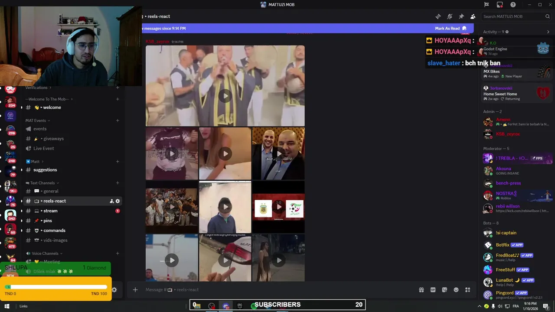The image size is (555, 312).
Task: Open the apps launcher icon in message bar
Action: [x=468, y=290]
